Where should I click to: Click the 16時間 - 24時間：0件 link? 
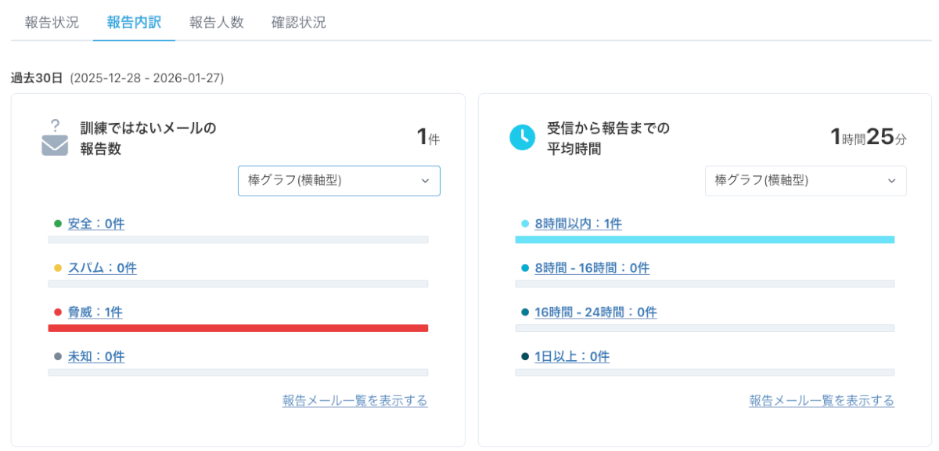click(595, 312)
